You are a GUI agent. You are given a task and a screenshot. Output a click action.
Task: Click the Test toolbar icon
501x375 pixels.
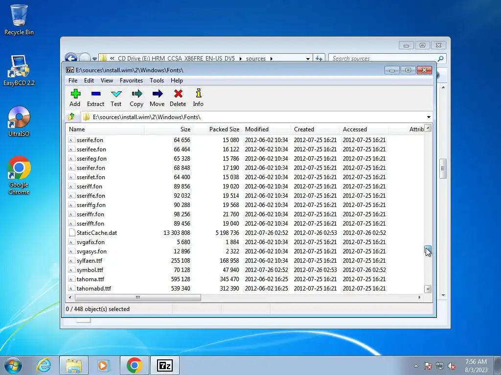tap(116, 94)
